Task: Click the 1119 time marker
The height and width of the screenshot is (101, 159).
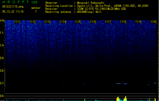Action: [x=139, y=22]
